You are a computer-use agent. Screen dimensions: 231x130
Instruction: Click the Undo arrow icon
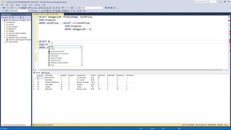pos(63,8)
